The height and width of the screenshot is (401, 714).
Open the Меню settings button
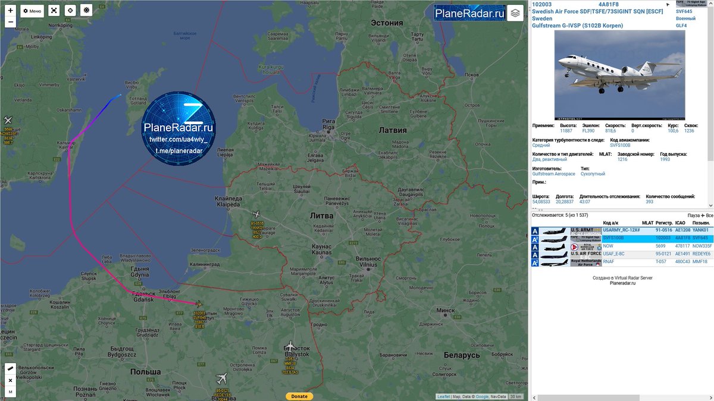coord(32,11)
